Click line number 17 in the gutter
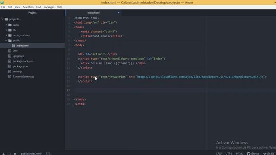Image resolution: width=276 pixels, height=155 pixels. click(x=68, y=90)
